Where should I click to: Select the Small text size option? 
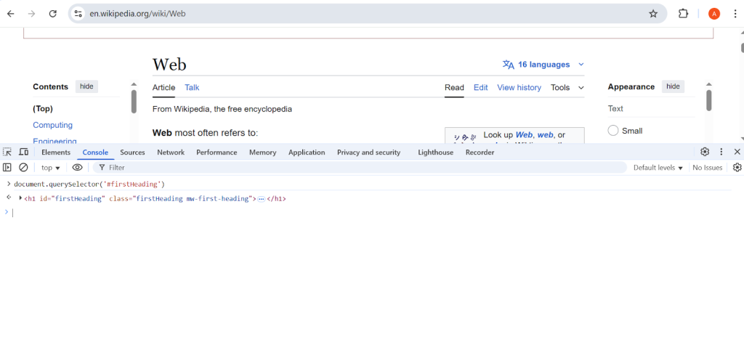click(x=613, y=131)
